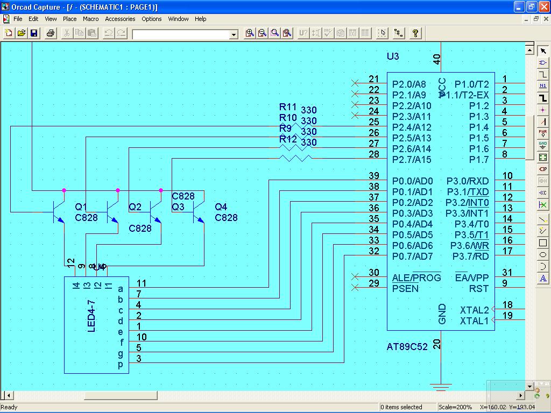Image resolution: width=551 pixels, height=413 pixels.
Task: Open the Window menu
Action: (x=178, y=19)
